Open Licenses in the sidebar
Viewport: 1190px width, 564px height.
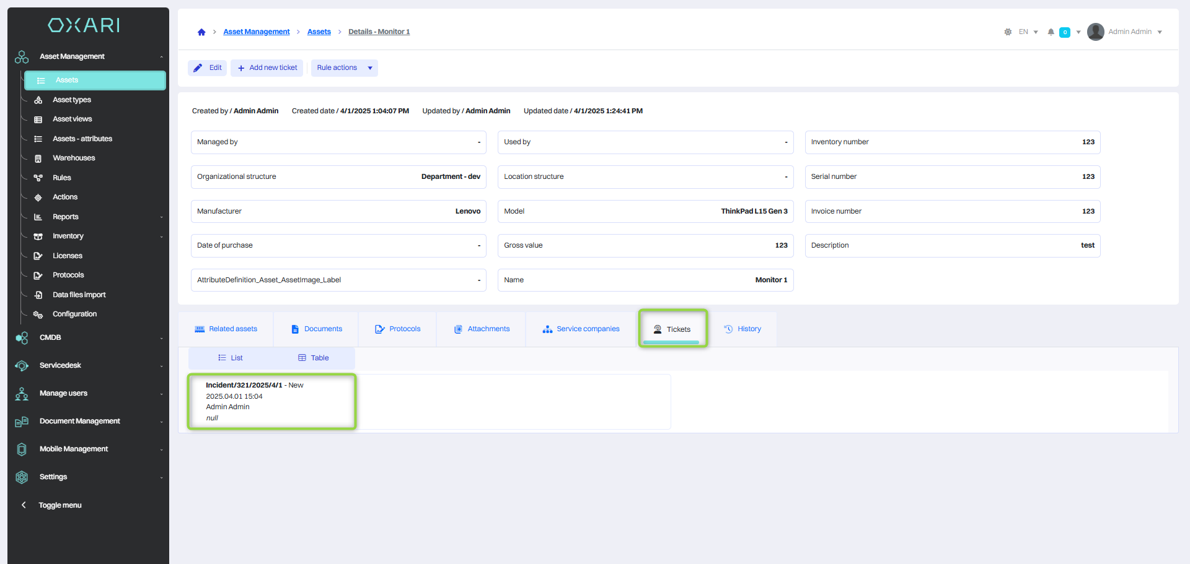tap(67, 256)
